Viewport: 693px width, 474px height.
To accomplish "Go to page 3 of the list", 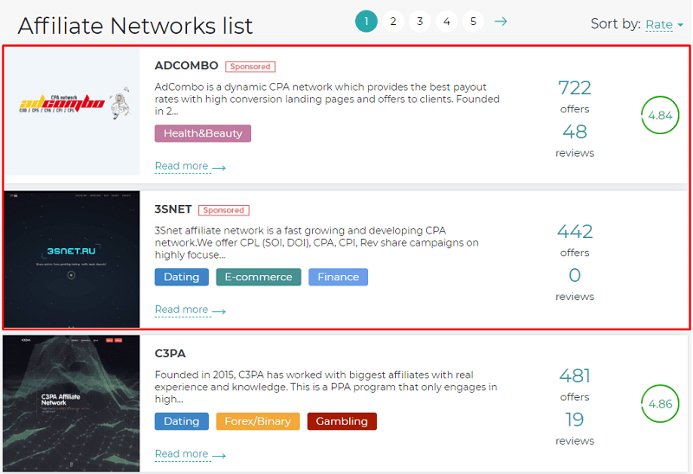I will click(x=420, y=21).
